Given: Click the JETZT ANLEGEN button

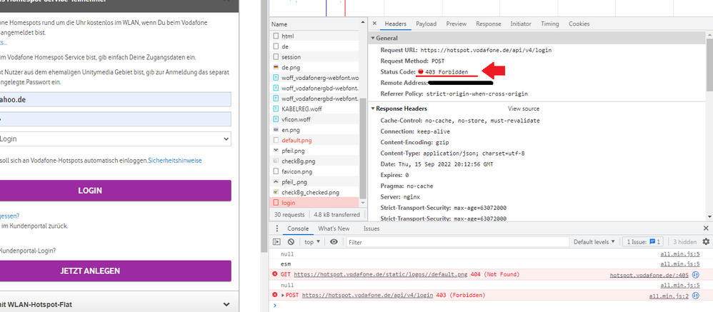Looking at the screenshot, I should [114, 271].
